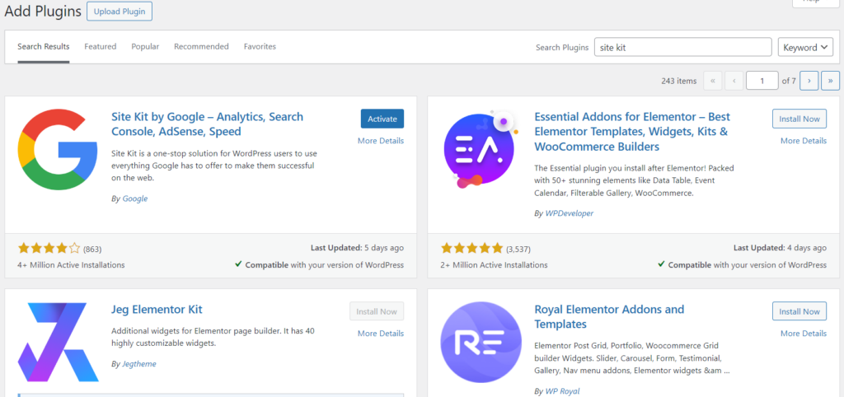Open the Favorites plugins tab

(260, 47)
